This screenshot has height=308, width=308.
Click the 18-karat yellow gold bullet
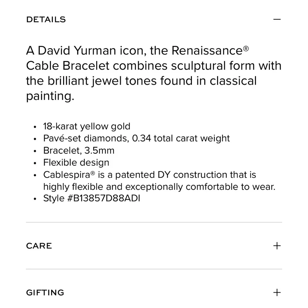pos(87,126)
